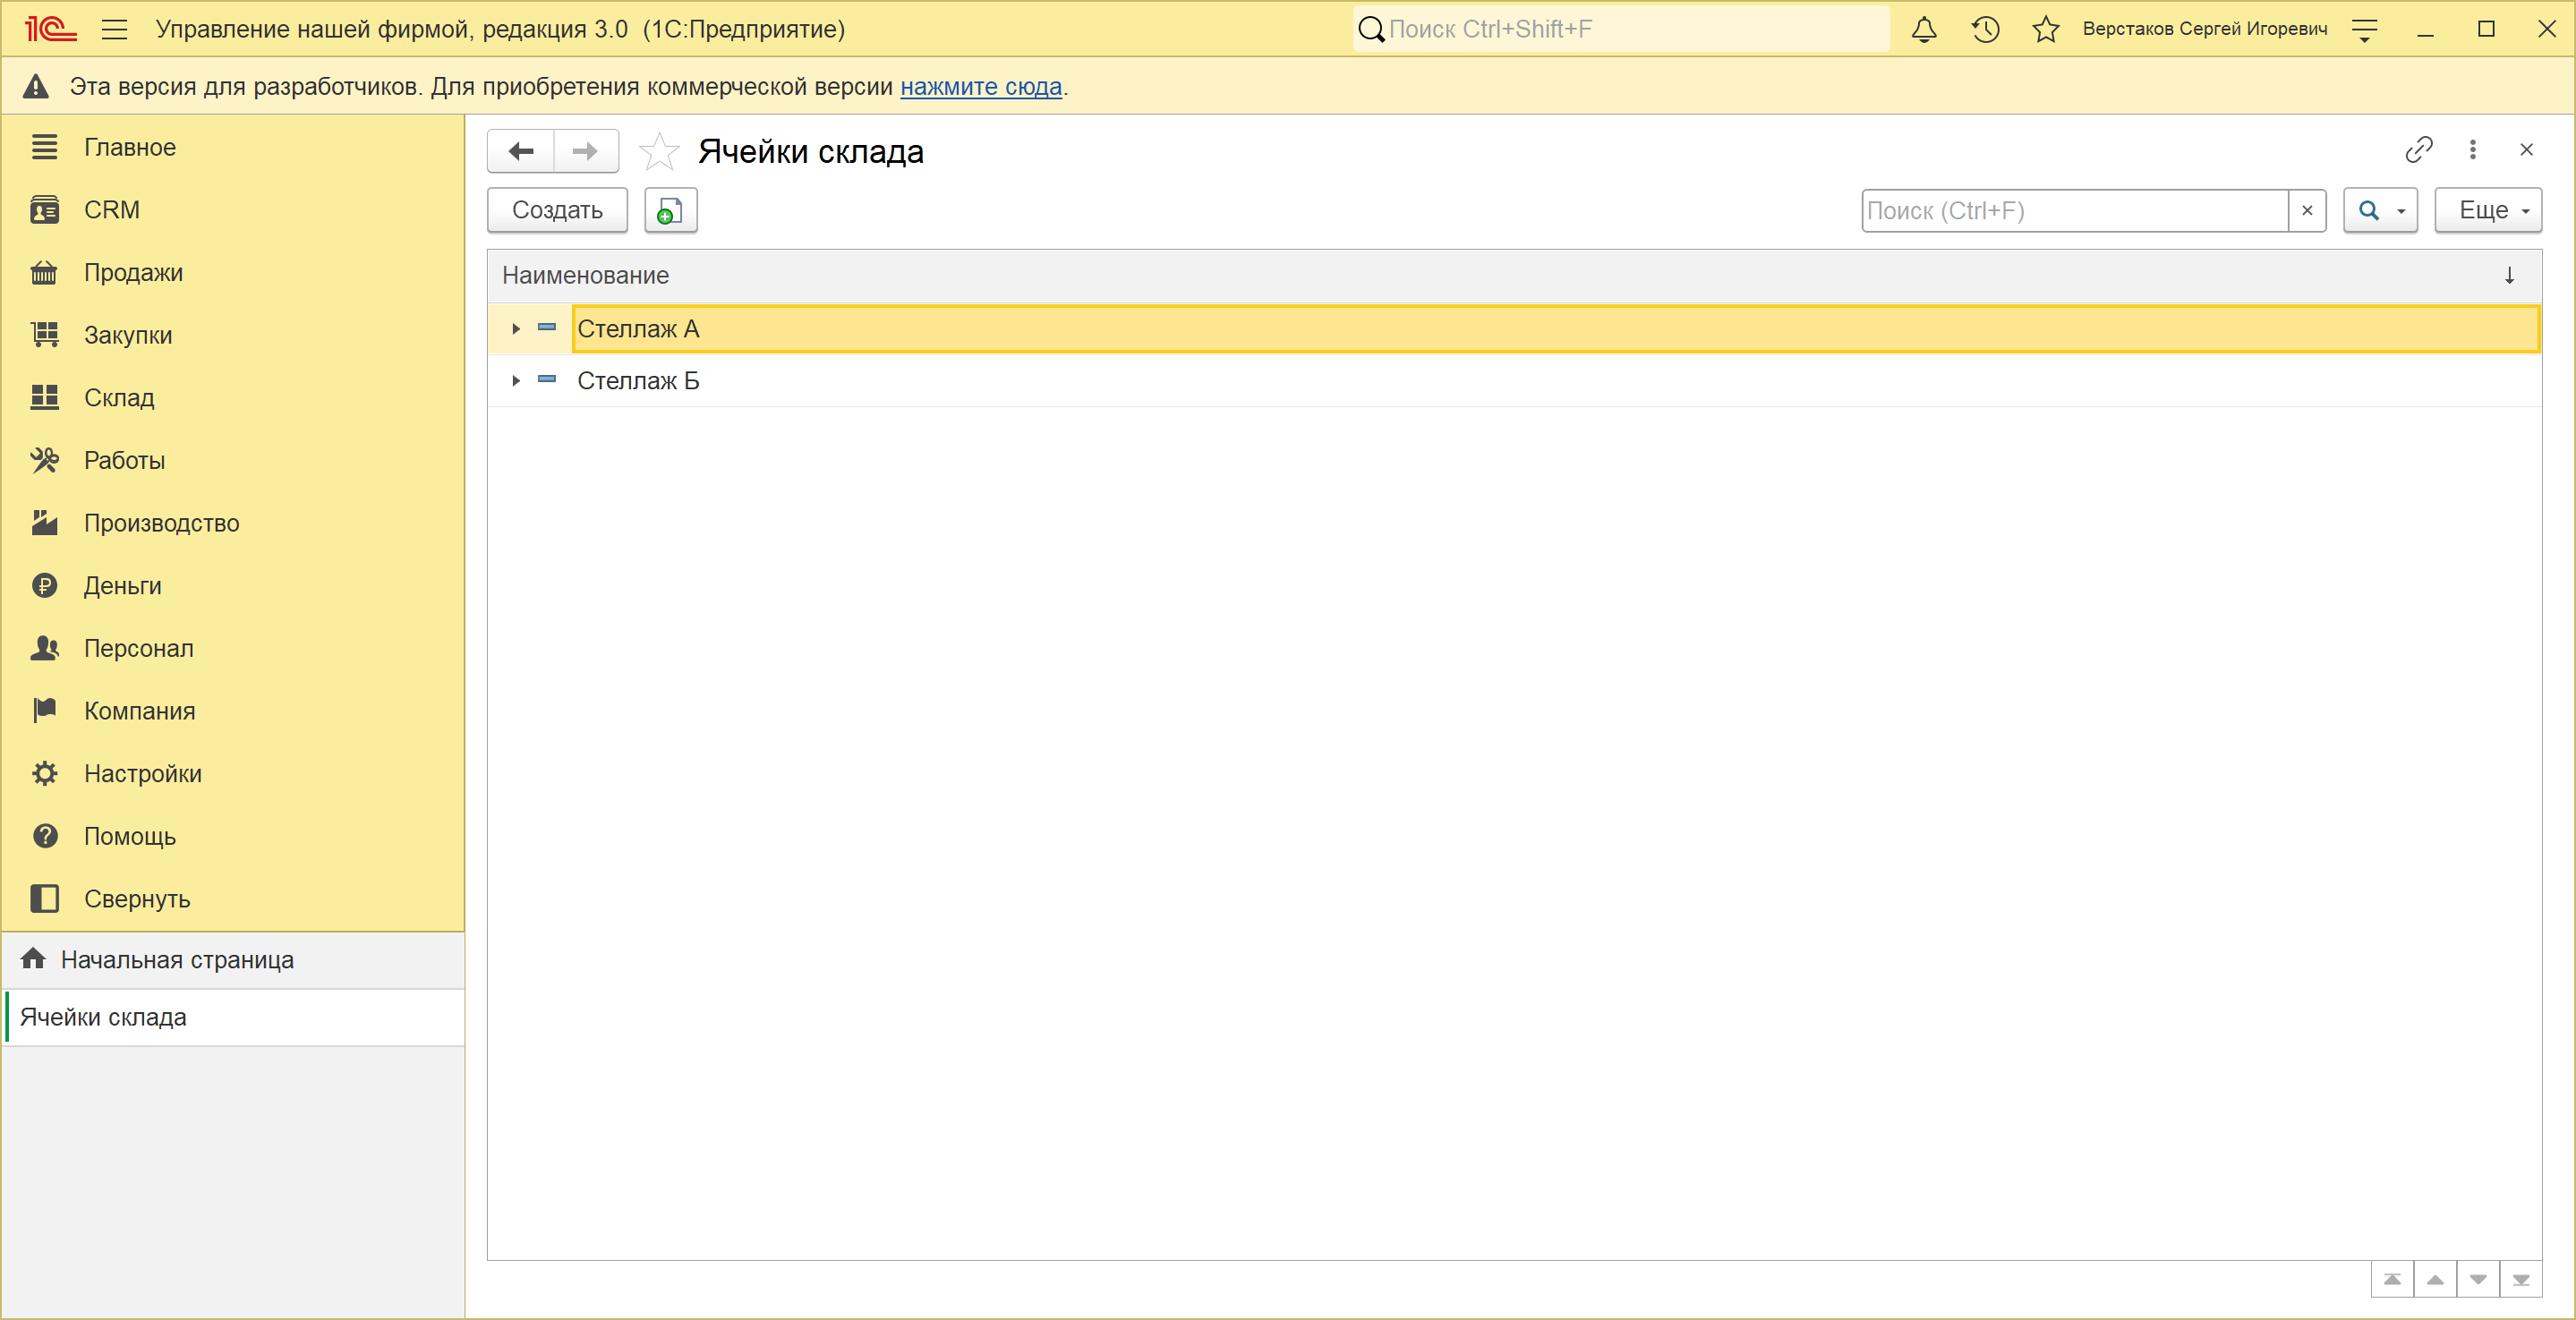Open three-dot form options menu
The width and height of the screenshot is (2576, 1320).
pyautogui.click(x=2472, y=149)
